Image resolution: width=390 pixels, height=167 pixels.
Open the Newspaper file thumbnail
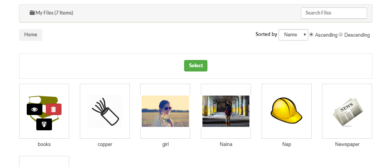347,111
